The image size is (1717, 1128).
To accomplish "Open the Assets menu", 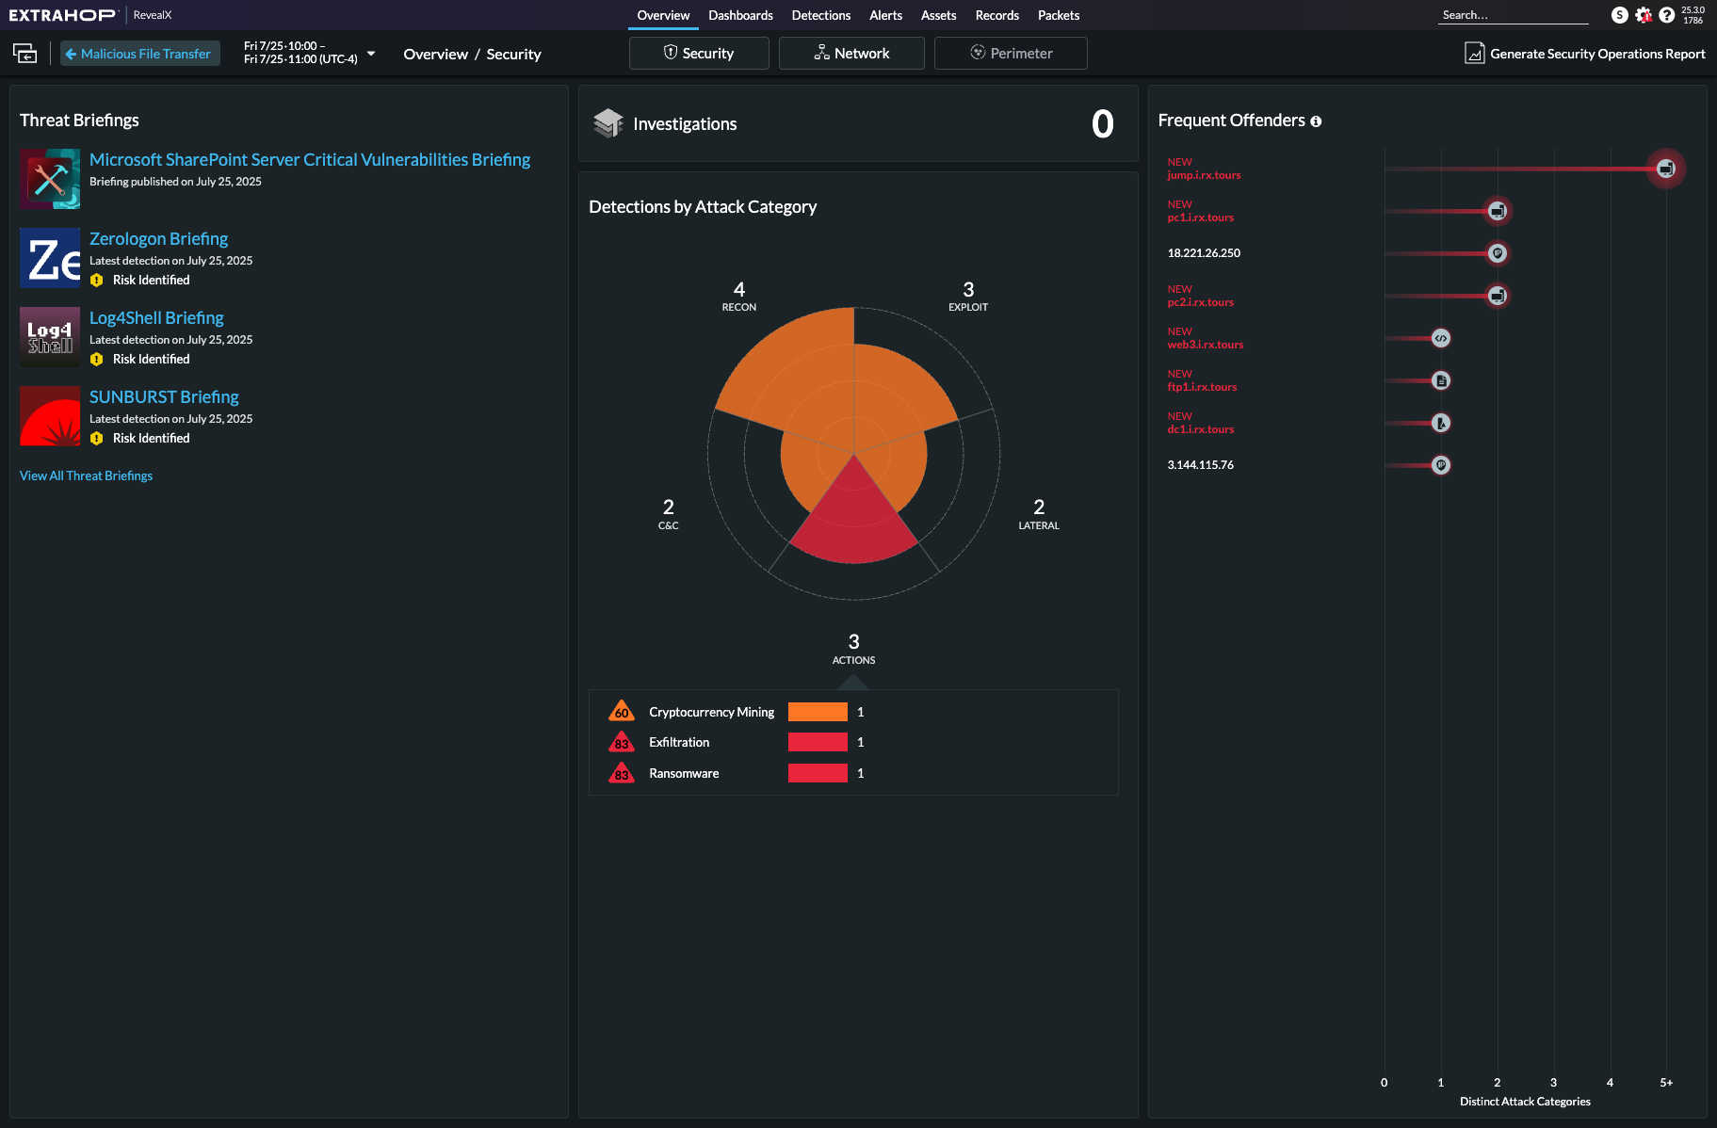I will click(x=938, y=15).
